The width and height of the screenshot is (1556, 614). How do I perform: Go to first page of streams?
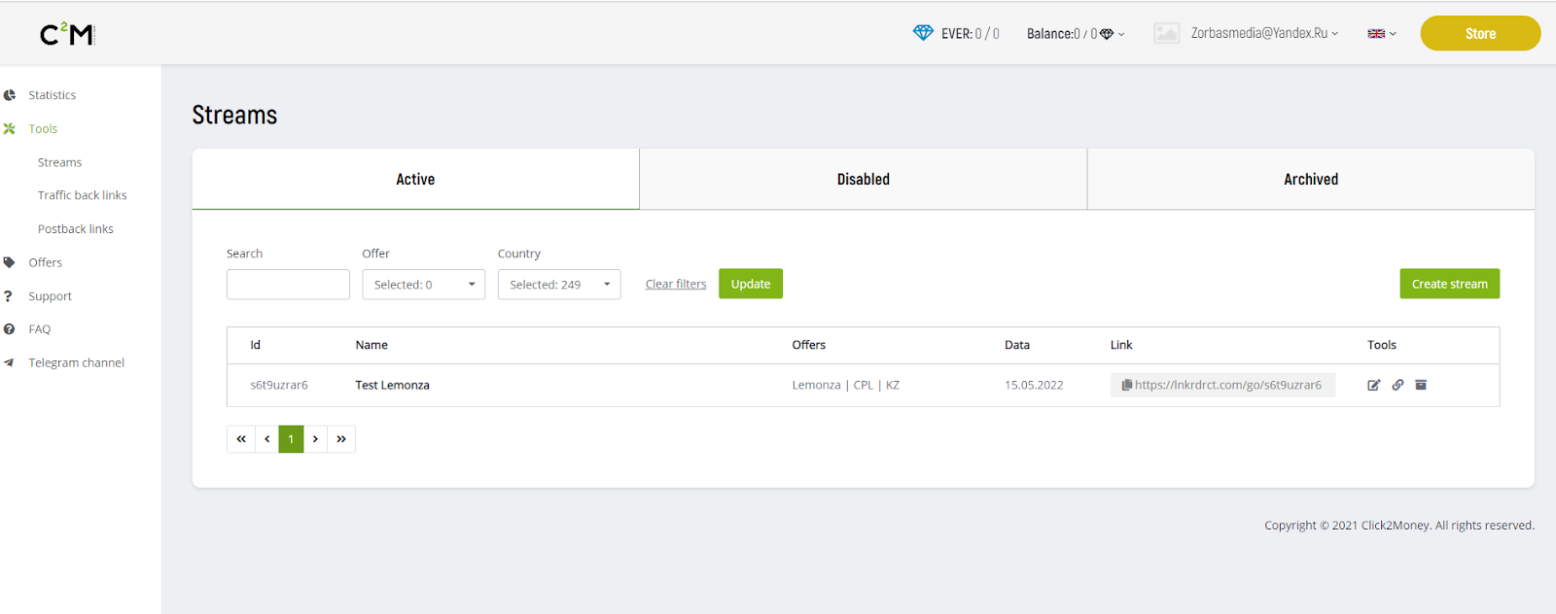(x=241, y=439)
